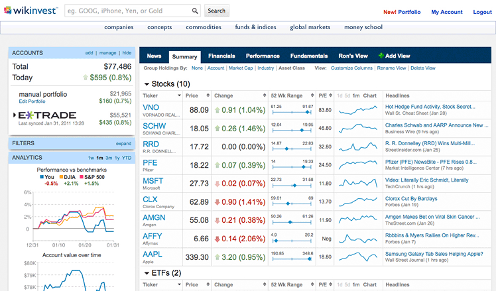Screen dimensions: 496x291
Task: Click Rename View
Action: tap(391, 68)
